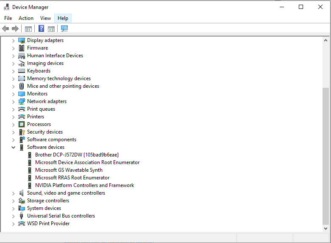Click the Processors chip icon
Image resolution: width=331 pixels, height=243 pixels.
tap(22, 124)
